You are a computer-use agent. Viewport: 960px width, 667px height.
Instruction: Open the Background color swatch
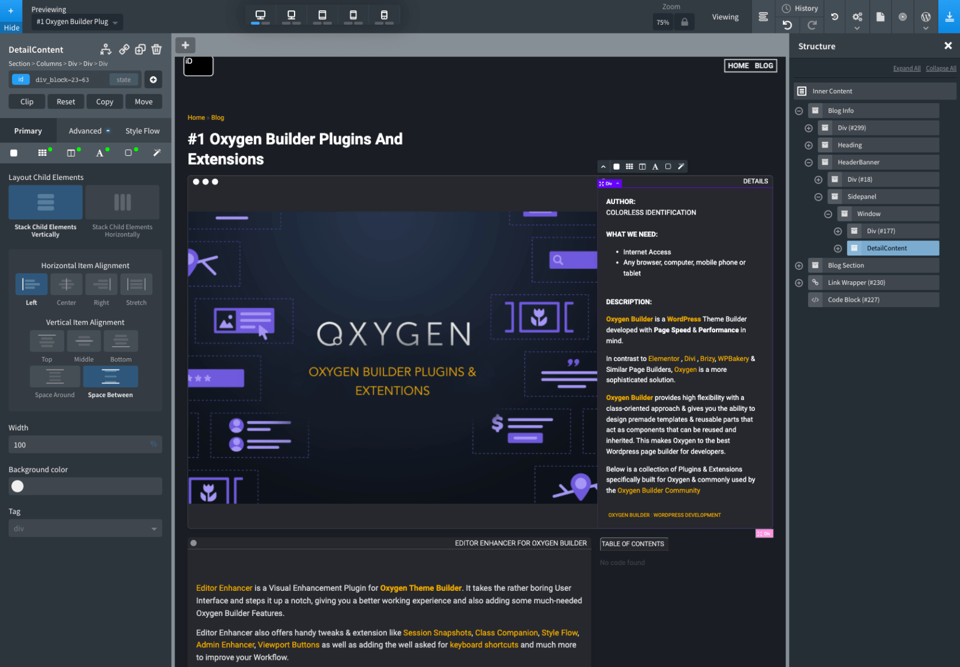(17, 486)
